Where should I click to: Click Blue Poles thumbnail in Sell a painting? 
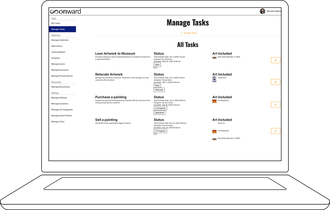tap(214, 139)
